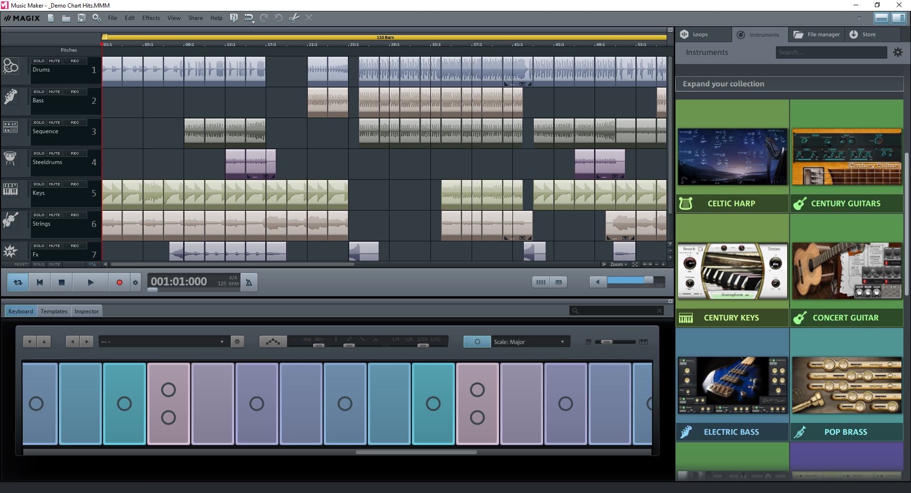Click previous preset arrow on keyboard
The image size is (911, 493).
(x=72, y=341)
